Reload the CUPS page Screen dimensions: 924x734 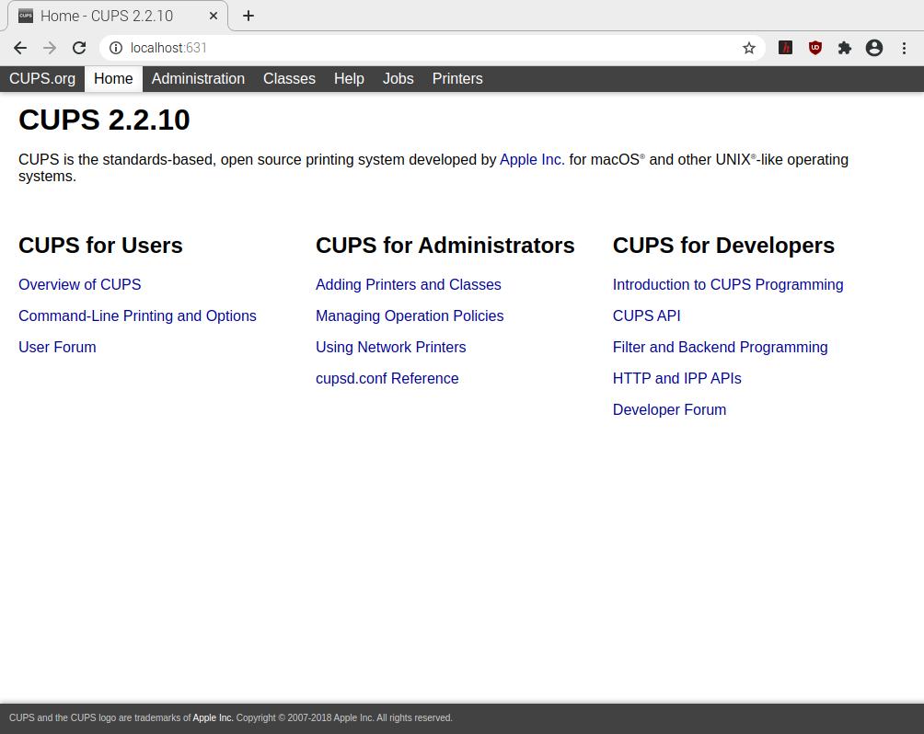point(79,48)
